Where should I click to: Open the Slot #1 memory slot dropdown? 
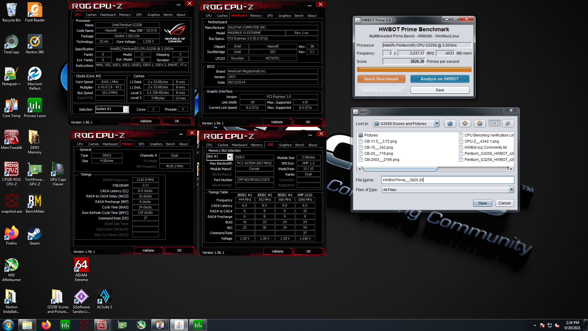[230, 157]
